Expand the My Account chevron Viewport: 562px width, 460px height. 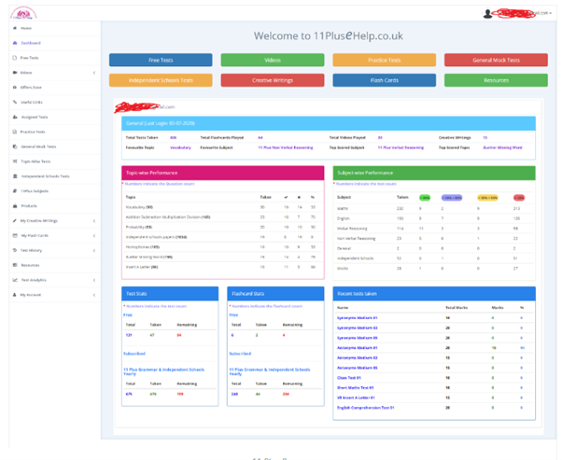(x=94, y=295)
